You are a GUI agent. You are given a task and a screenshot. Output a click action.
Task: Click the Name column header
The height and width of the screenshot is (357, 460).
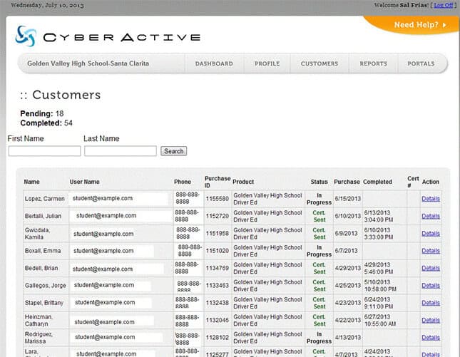(31, 182)
